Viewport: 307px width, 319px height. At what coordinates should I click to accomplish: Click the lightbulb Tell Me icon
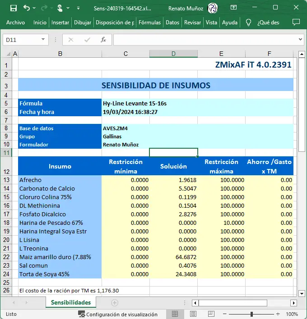tap(248, 23)
